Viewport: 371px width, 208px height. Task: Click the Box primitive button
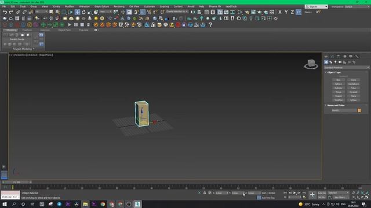[339, 80]
